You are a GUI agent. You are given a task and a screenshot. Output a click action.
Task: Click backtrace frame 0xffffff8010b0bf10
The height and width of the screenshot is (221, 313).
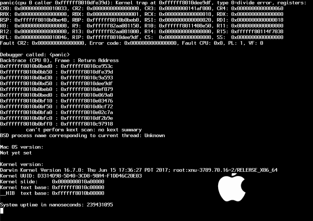[x=26, y=101]
